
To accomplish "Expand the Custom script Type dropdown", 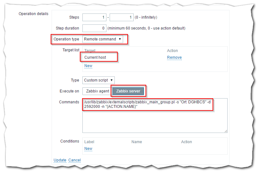I will coord(98,80).
